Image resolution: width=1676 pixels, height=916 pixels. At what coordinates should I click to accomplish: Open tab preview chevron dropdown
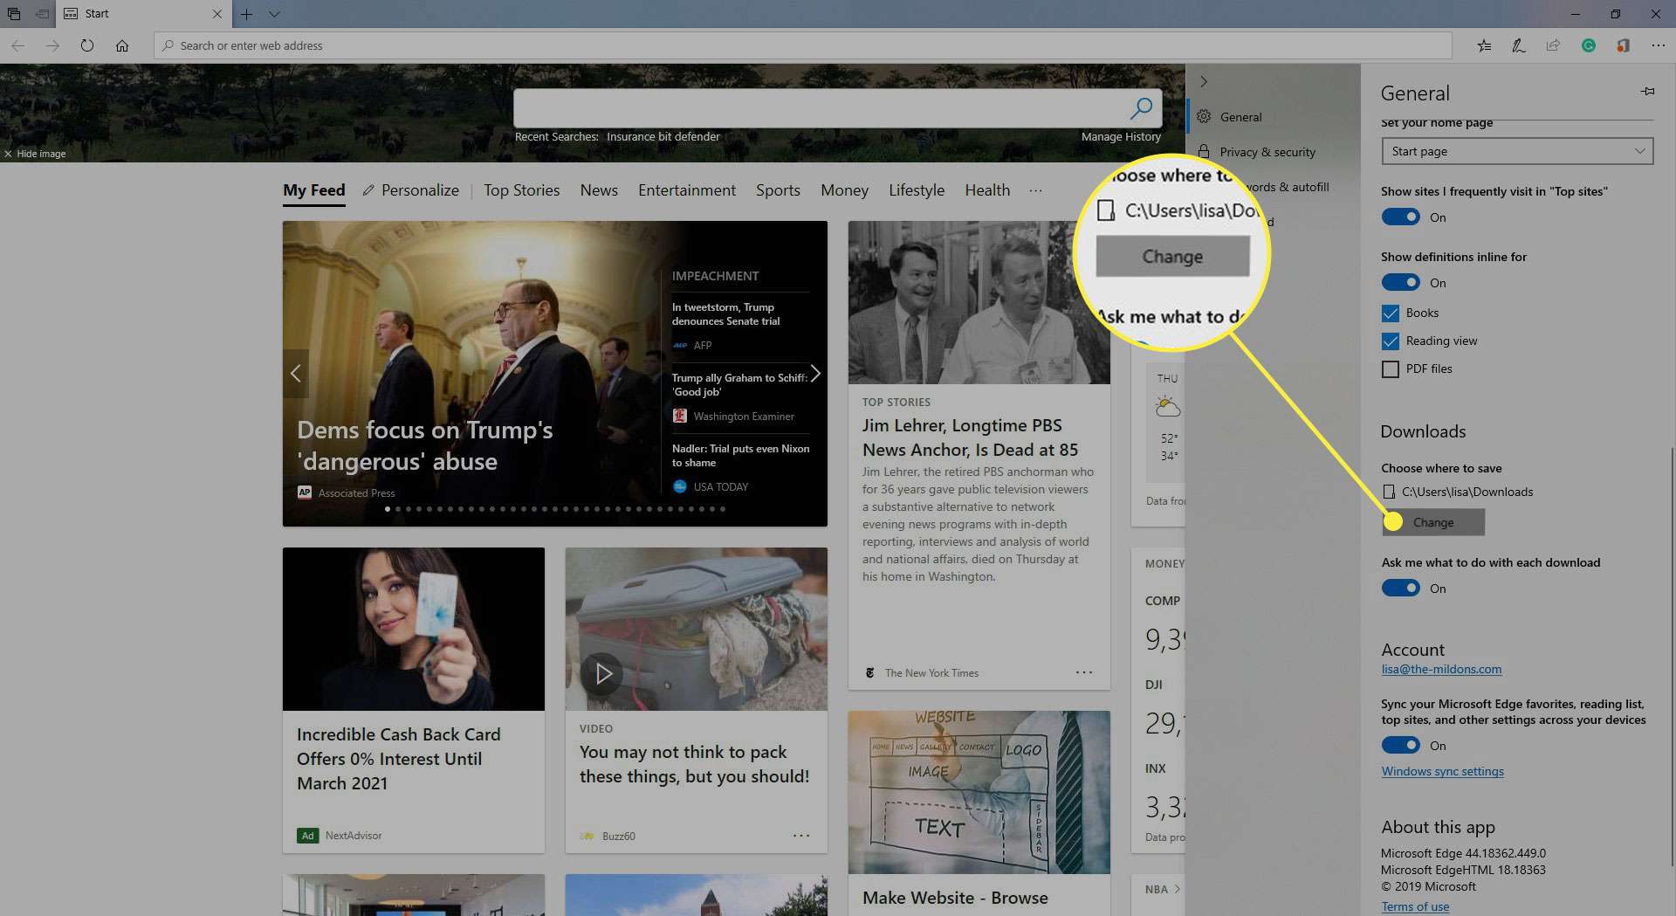[x=275, y=14]
